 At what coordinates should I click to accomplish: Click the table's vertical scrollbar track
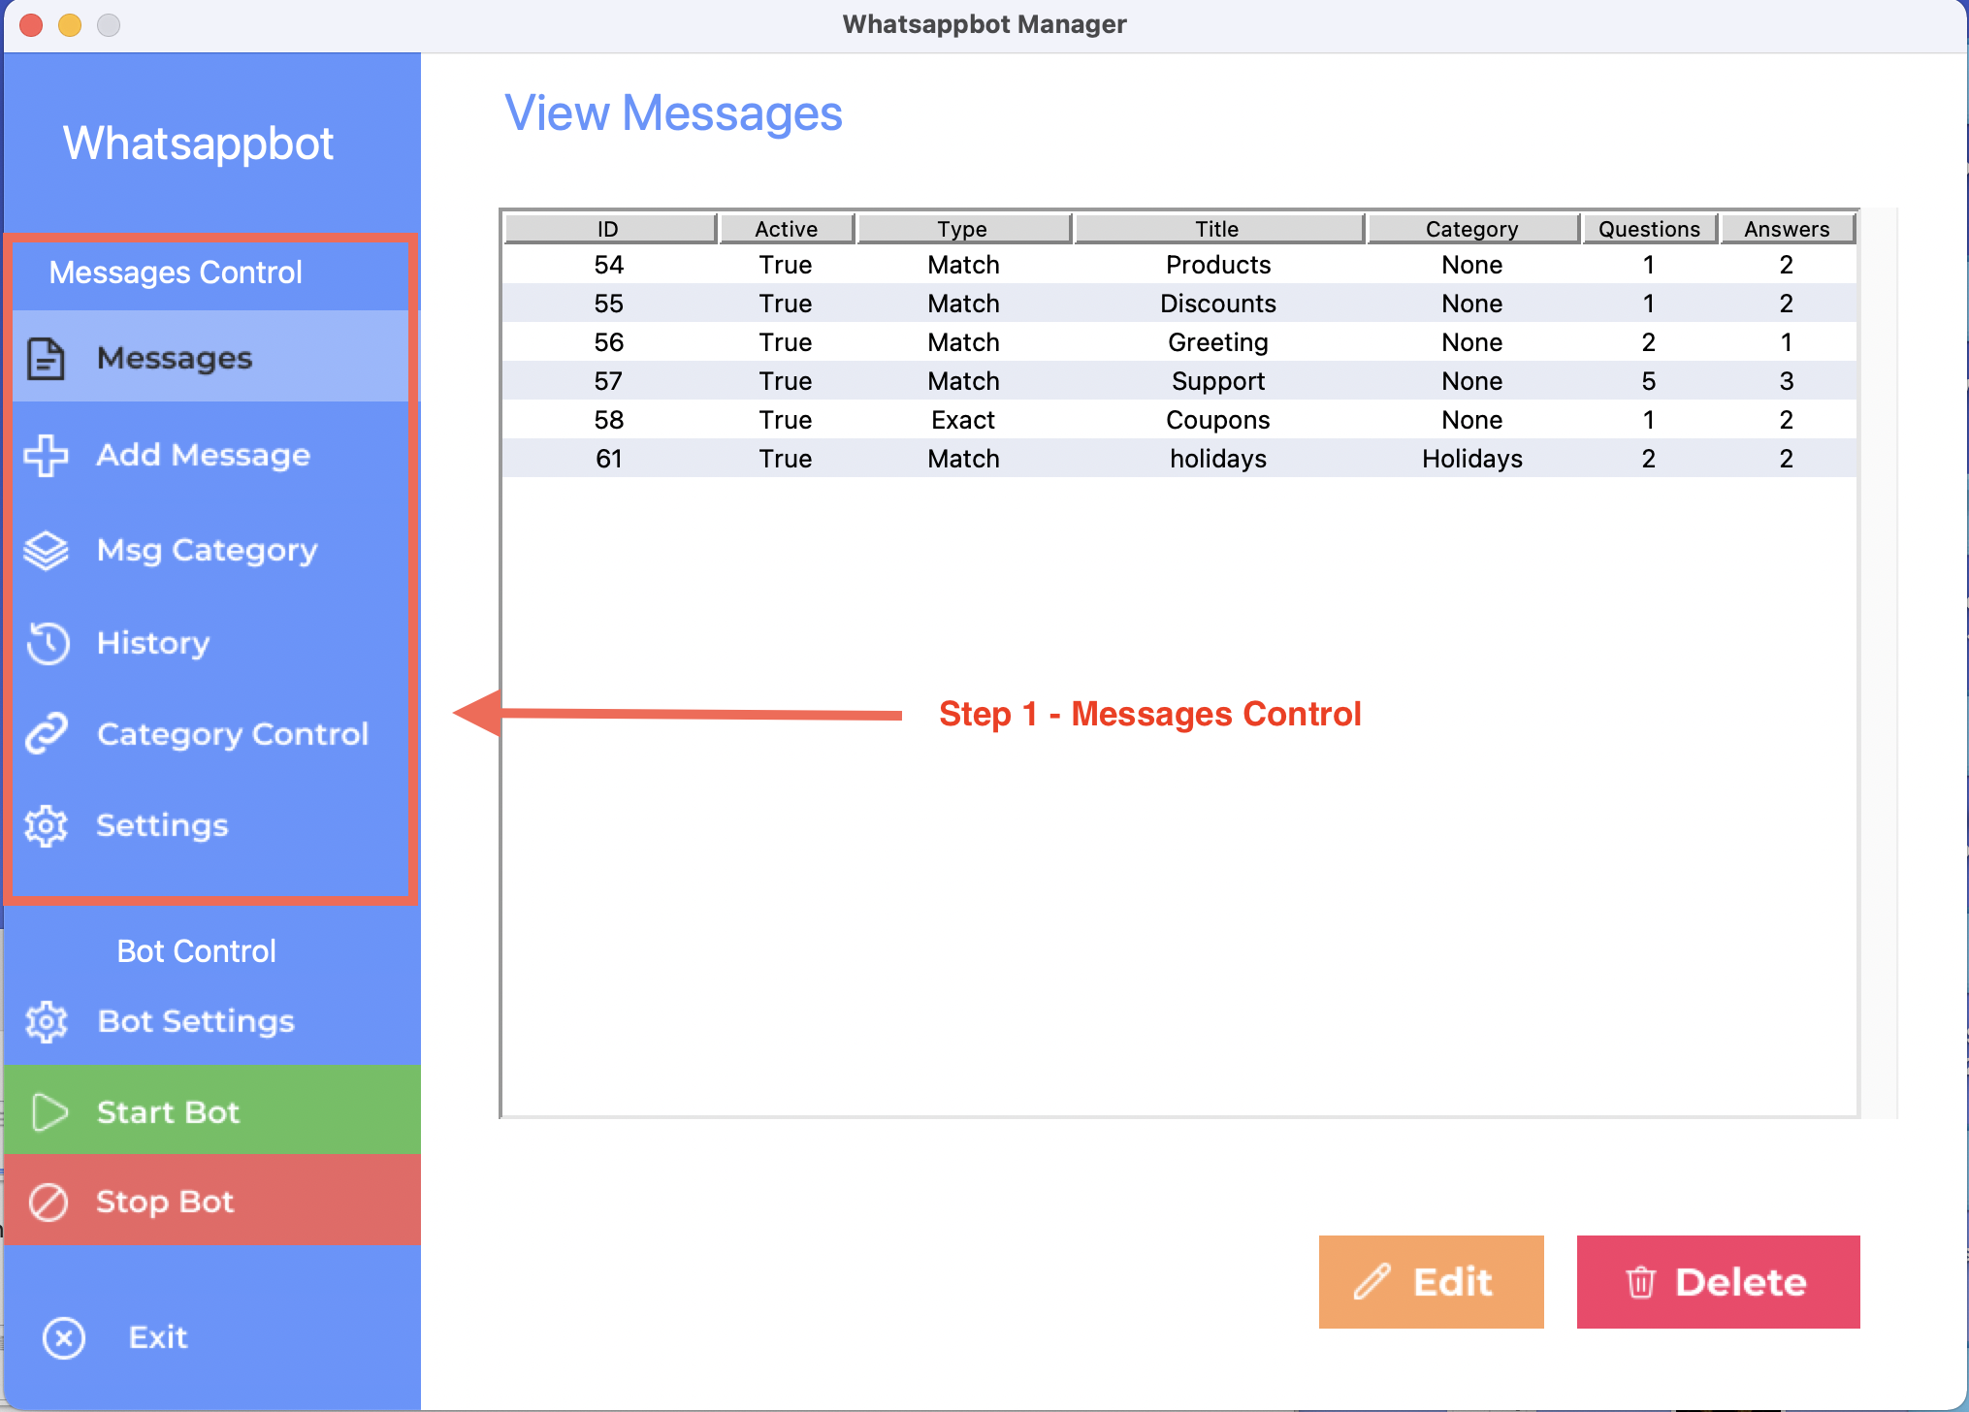[x=1879, y=663]
